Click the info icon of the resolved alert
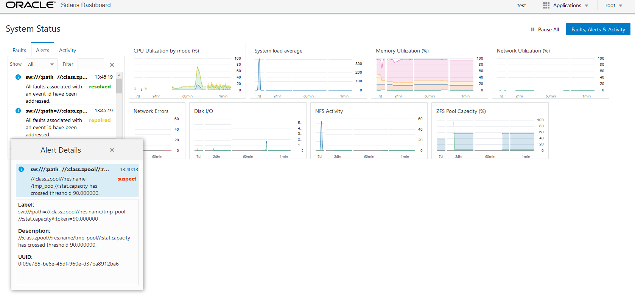 click(18, 77)
